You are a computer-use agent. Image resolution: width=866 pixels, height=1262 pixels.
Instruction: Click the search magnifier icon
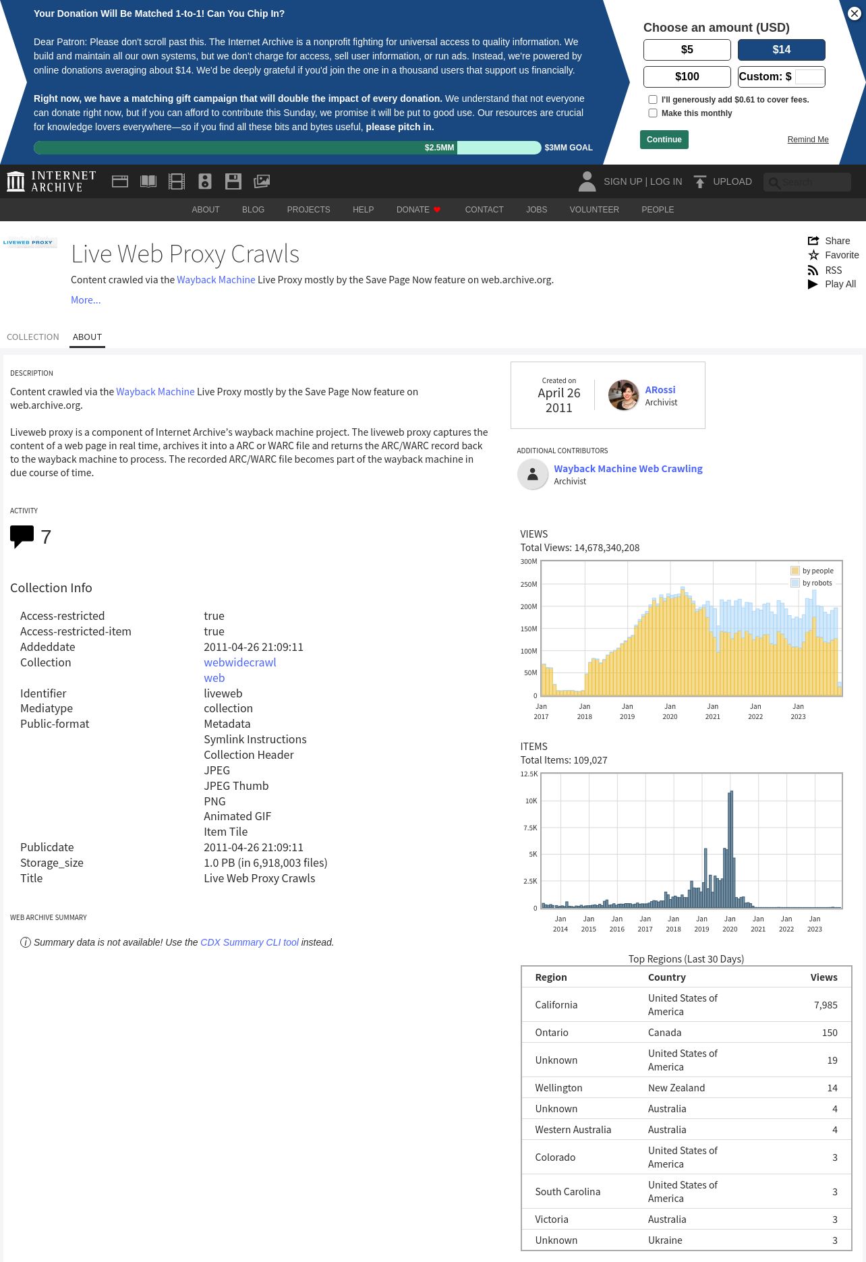tap(774, 183)
